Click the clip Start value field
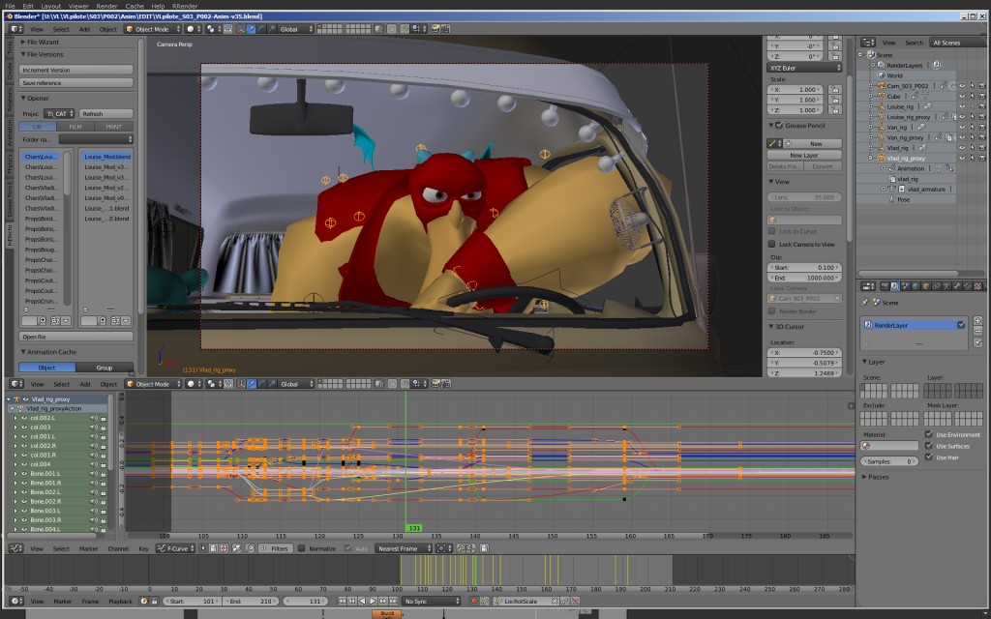This screenshot has width=991, height=619. 804,267
